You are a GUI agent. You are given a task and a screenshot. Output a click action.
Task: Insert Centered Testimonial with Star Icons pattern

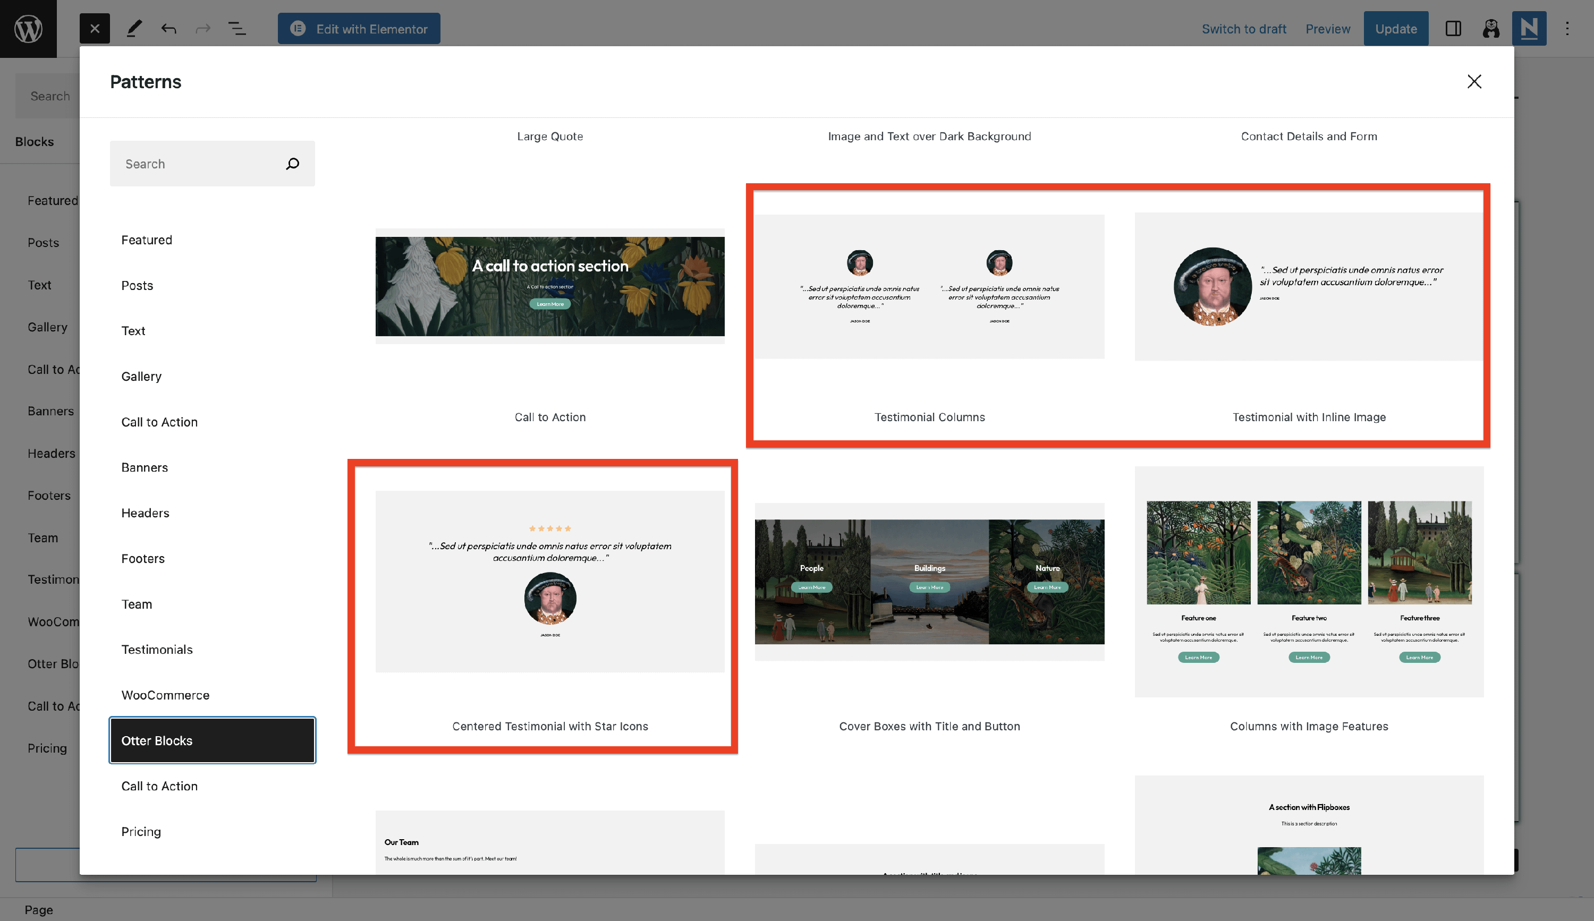click(x=550, y=582)
